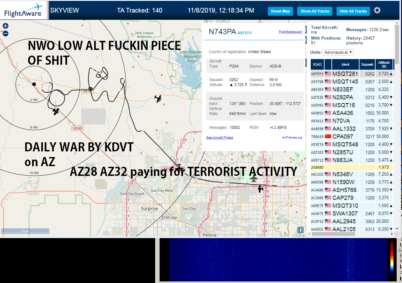Select the aircraft icon on the AZ 74 road
This screenshot has height=283, width=402.
point(158,99)
